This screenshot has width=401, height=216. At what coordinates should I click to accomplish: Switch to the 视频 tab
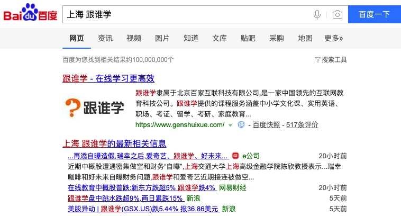pos(134,38)
